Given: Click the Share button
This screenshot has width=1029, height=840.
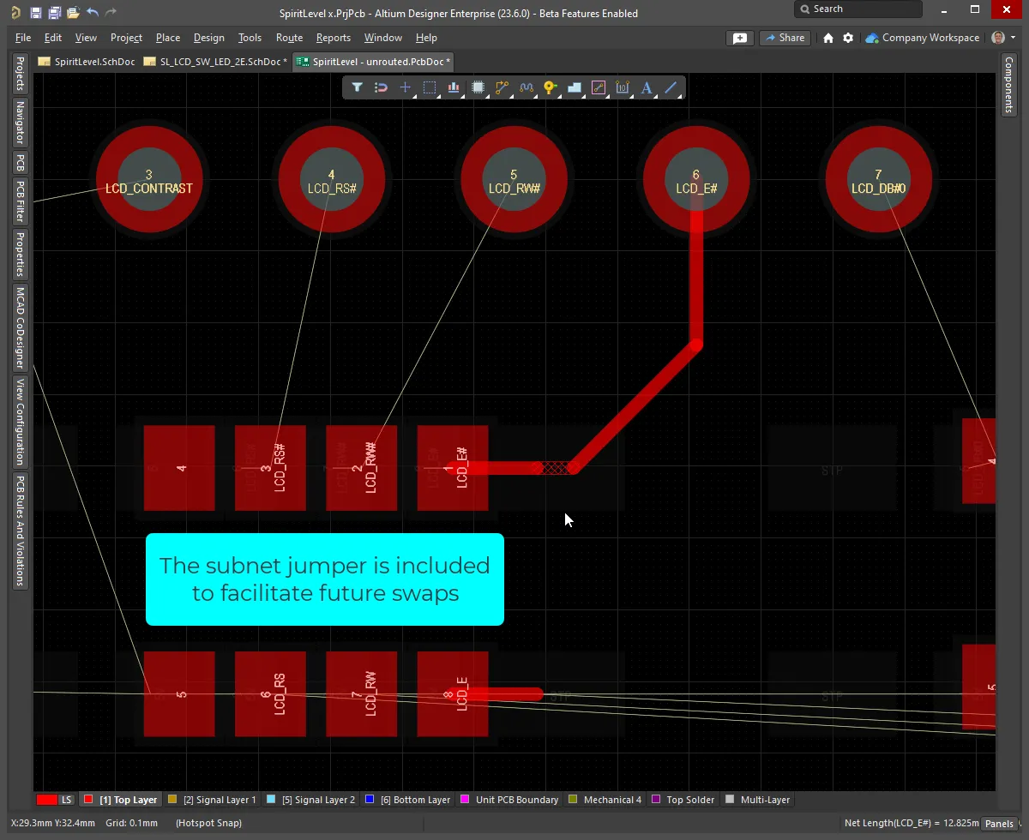Looking at the screenshot, I should tap(785, 38).
